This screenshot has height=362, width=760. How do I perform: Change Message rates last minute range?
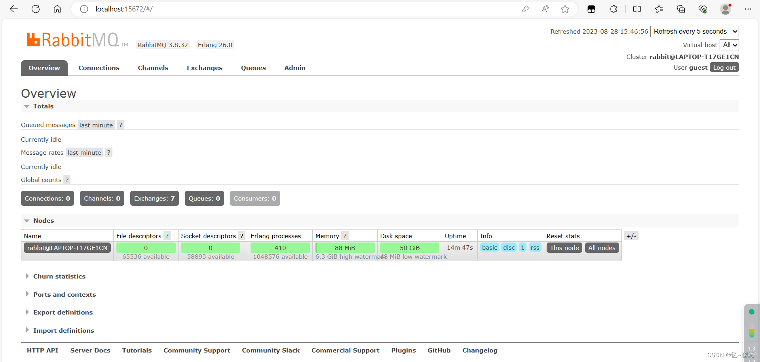point(84,152)
